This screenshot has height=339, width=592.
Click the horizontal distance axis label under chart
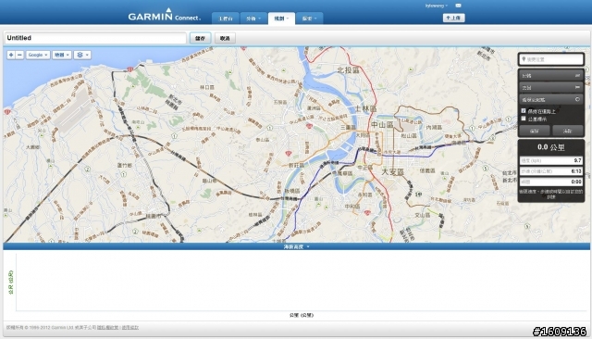point(302,315)
